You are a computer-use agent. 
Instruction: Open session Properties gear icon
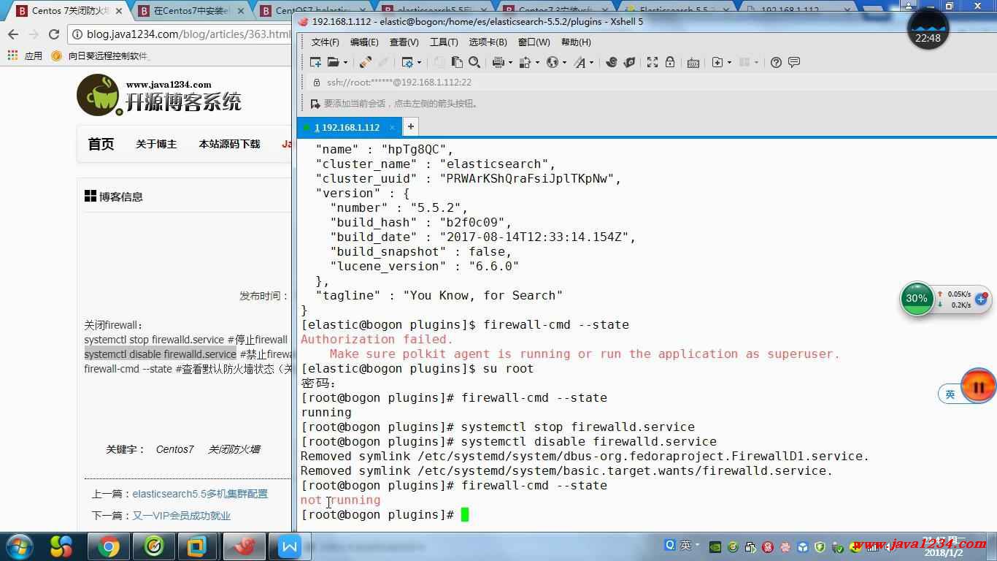click(407, 62)
